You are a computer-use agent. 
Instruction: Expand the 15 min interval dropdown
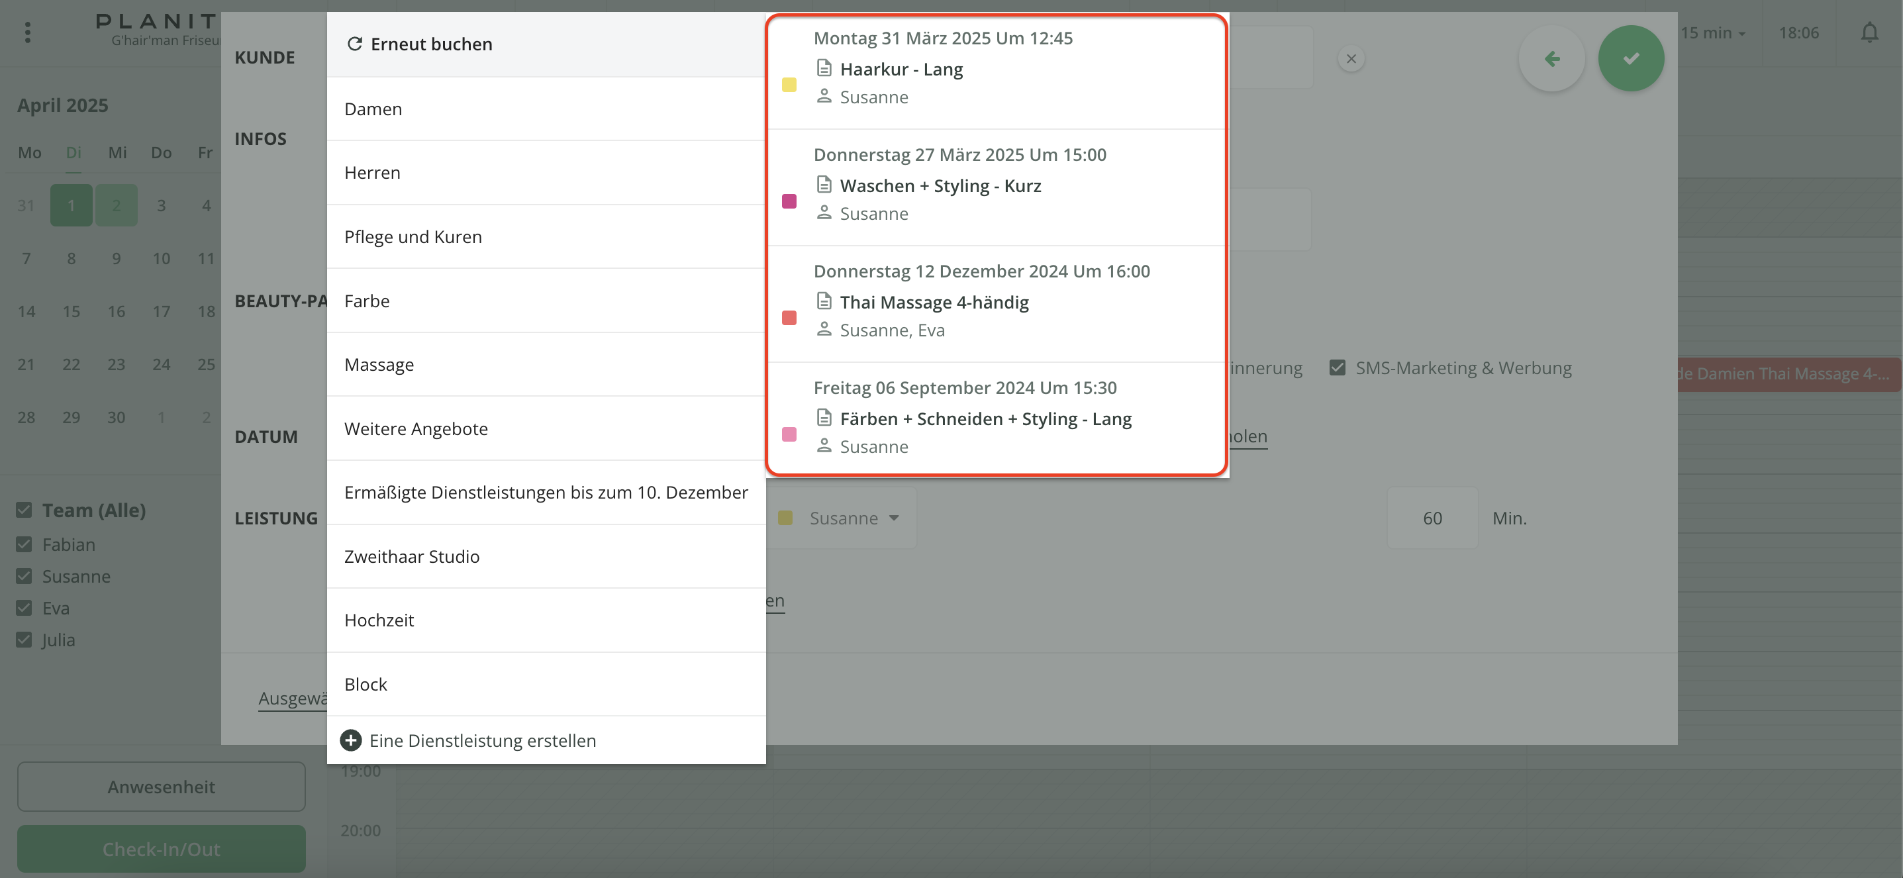[x=1712, y=33]
